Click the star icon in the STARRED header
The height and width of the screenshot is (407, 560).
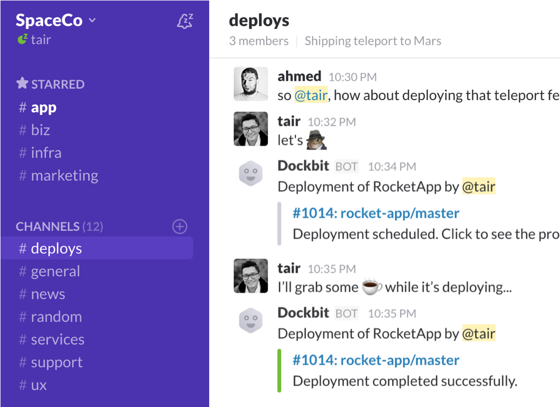coord(21,83)
